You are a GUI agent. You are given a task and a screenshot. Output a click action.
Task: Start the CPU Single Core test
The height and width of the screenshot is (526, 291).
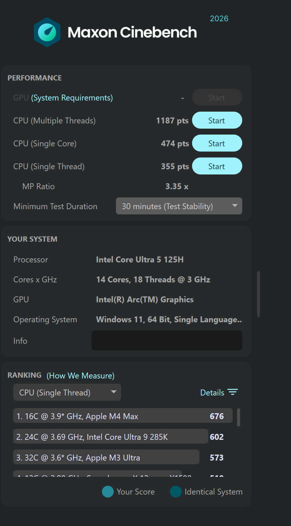217,143
